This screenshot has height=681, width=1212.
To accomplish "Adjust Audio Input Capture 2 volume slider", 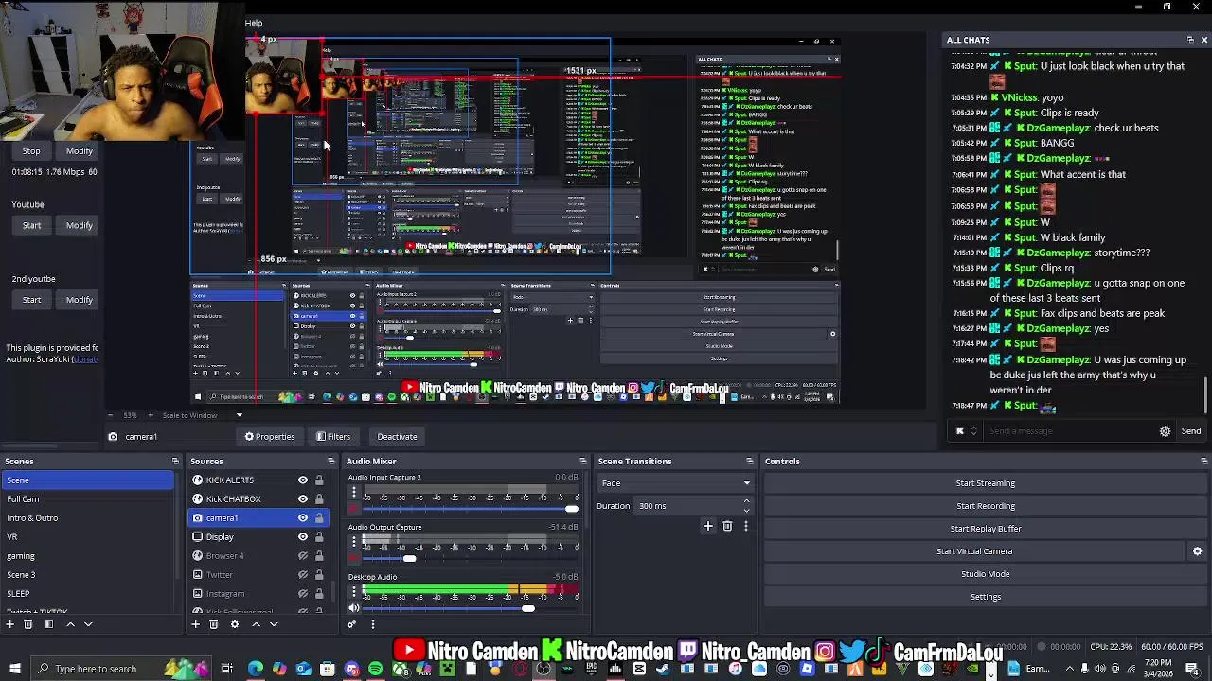I will pos(571,509).
